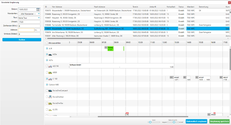Click 'Automatisch vorplanen' button
This screenshot has height=125, width=231.
point(196,121)
